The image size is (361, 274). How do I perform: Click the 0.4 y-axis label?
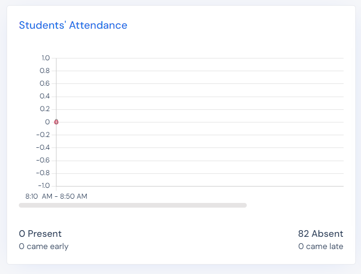45,96
